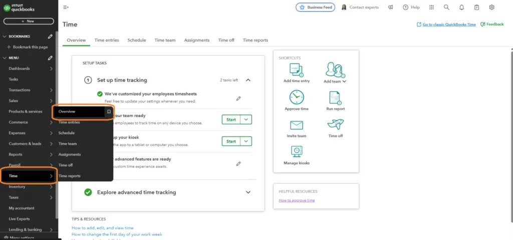Bookmark the Overview flyout item
This screenshot has width=513, height=240.
coord(109,111)
